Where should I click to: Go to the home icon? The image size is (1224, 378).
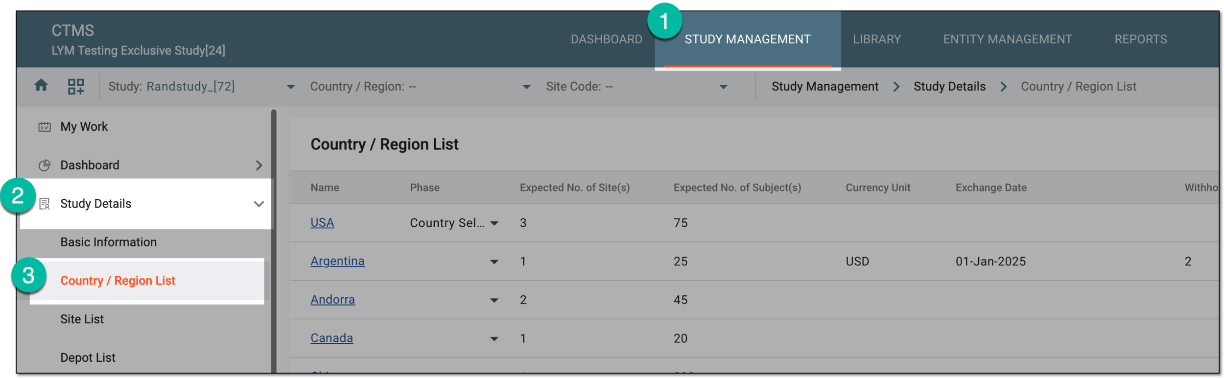coord(41,86)
